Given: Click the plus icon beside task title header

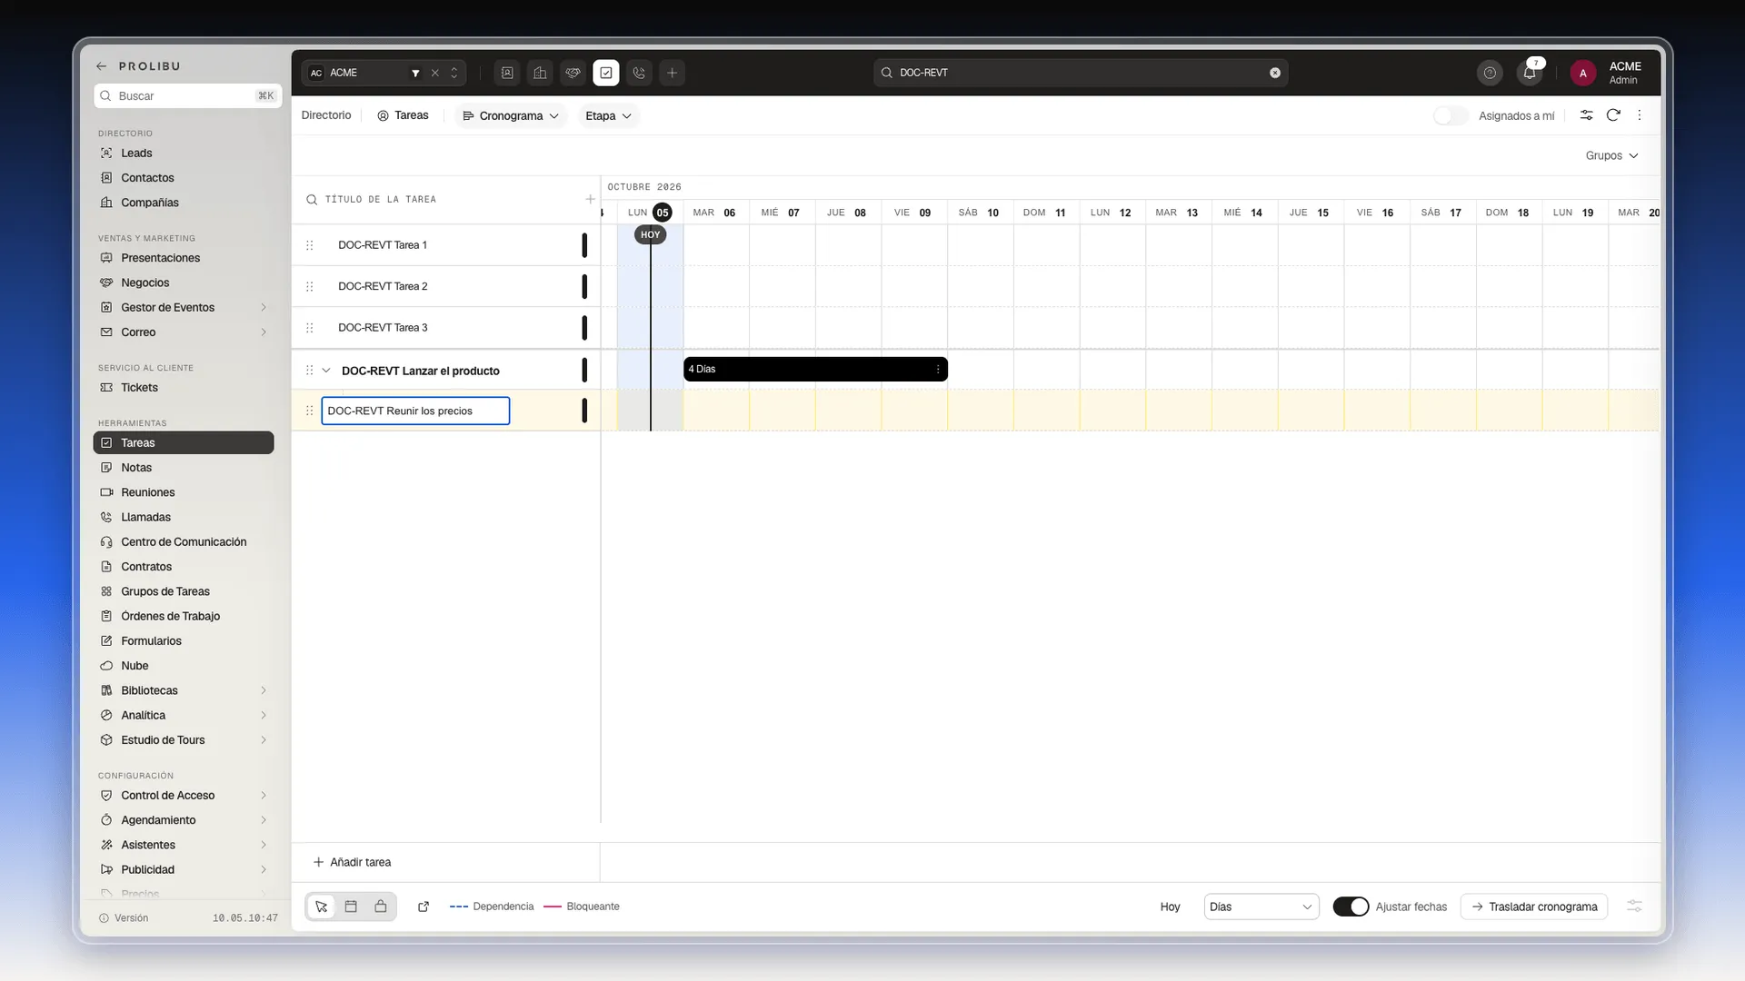Looking at the screenshot, I should [x=590, y=199].
